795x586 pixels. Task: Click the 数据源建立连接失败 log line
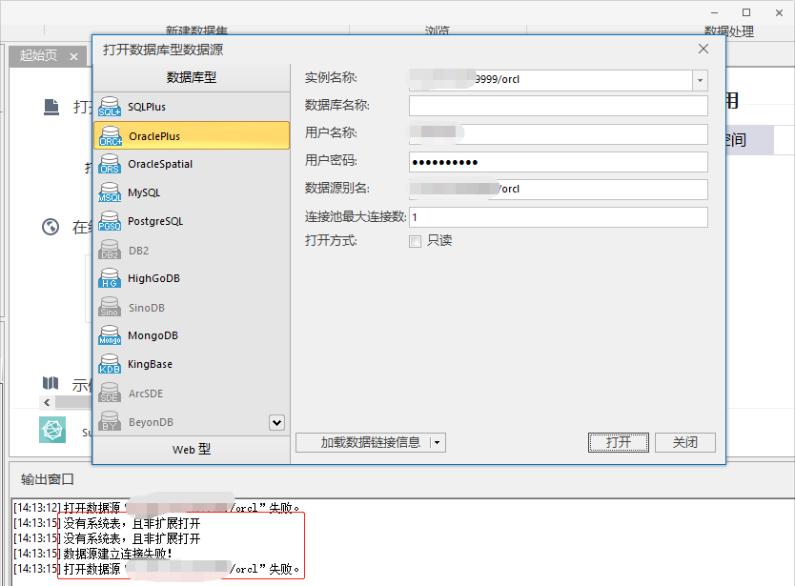tap(92, 554)
